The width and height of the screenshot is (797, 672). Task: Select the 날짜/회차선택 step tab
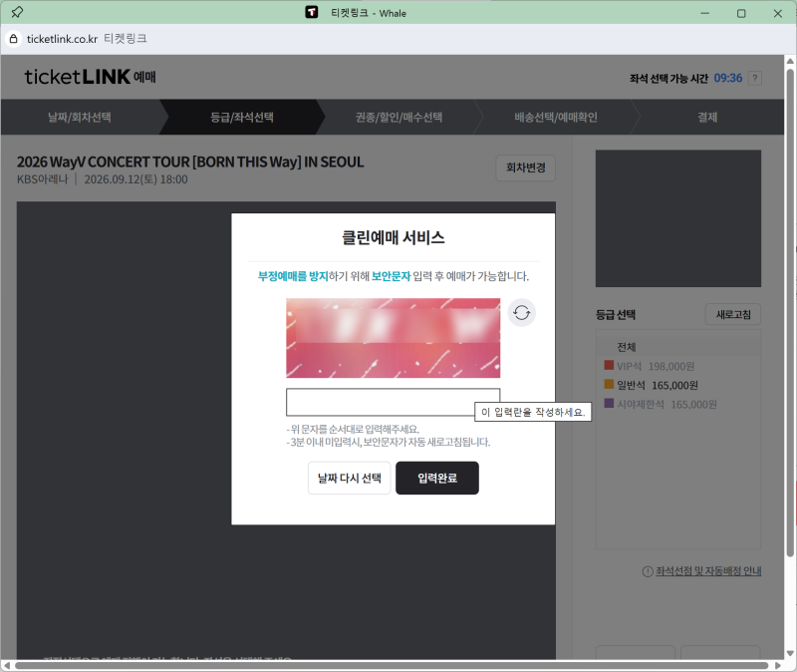[80, 117]
